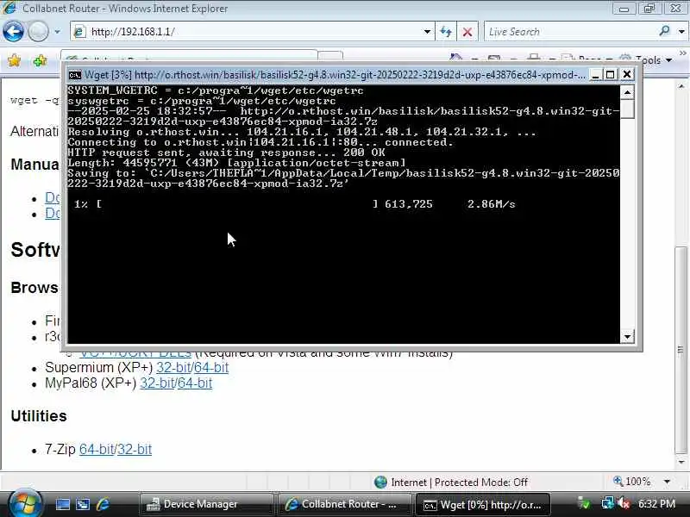690x517 pixels.
Task: Click the Internet zone globe icon
Action: (x=380, y=483)
